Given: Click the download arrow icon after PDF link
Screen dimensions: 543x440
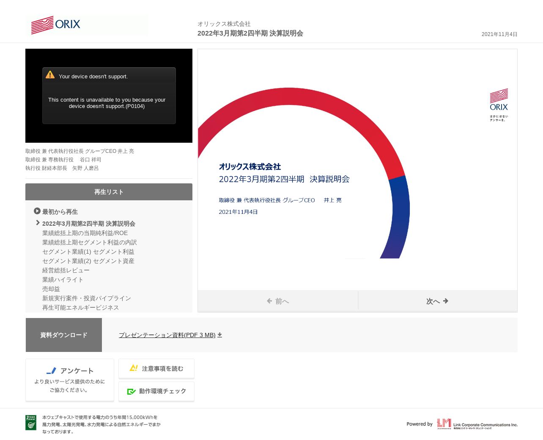Looking at the screenshot, I should click(219, 335).
